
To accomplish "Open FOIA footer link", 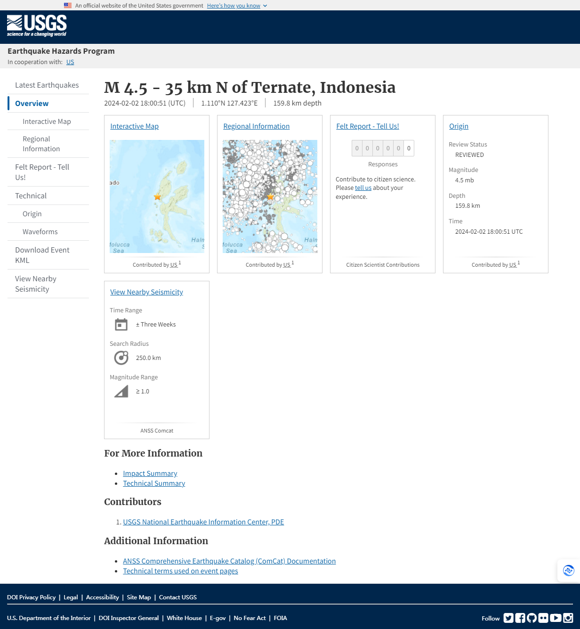I will point(281,618).
